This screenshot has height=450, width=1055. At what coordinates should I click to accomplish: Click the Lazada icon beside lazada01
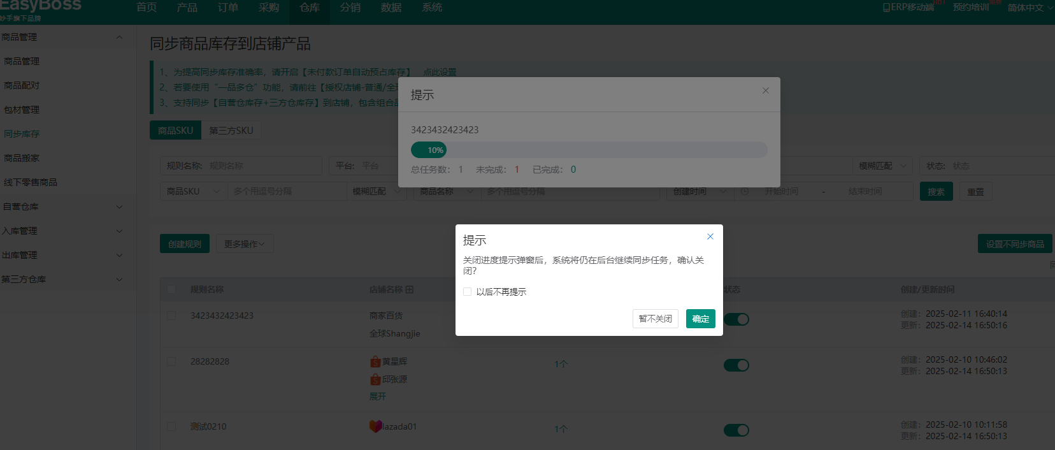click(375, 426)
